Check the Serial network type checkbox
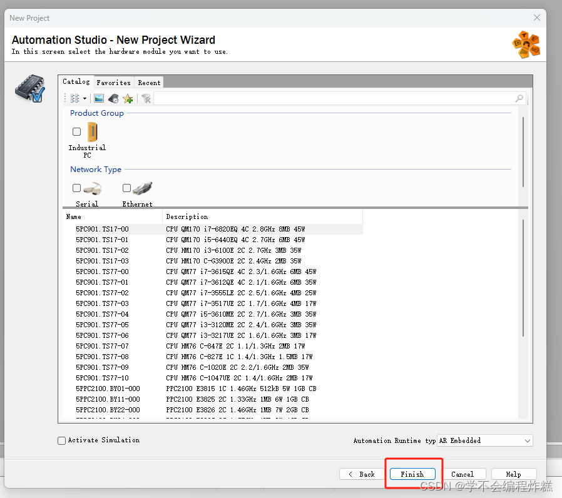This screenshot has width=562, height=498. coord(77,188)
